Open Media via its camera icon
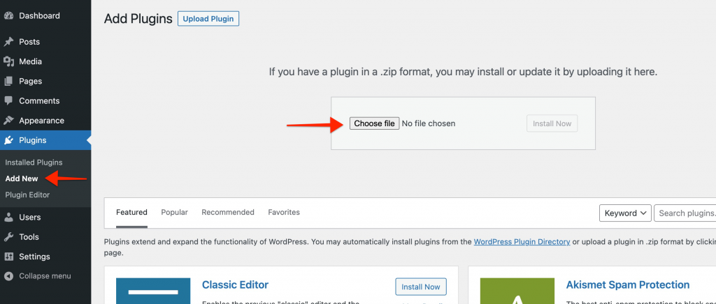Viewport: 716px width, 304px height. pyautogui.click(x=9, y=61)
